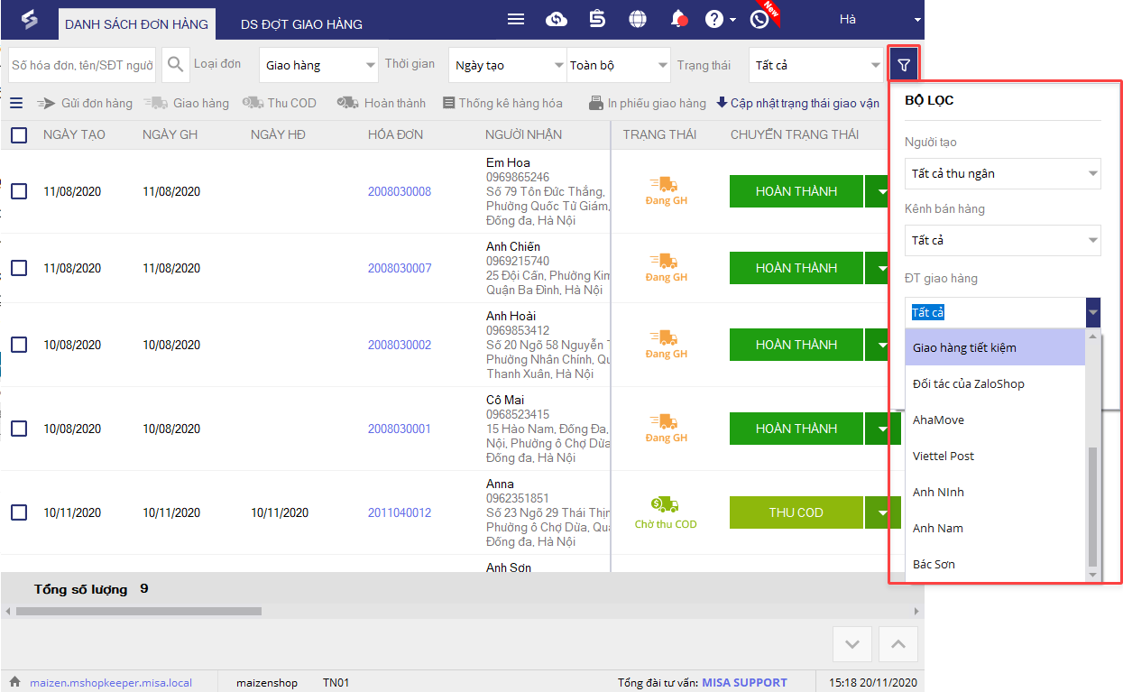Open the hamburger menu in top bar
Screen dimensions: 1123x692
[516, 19]
